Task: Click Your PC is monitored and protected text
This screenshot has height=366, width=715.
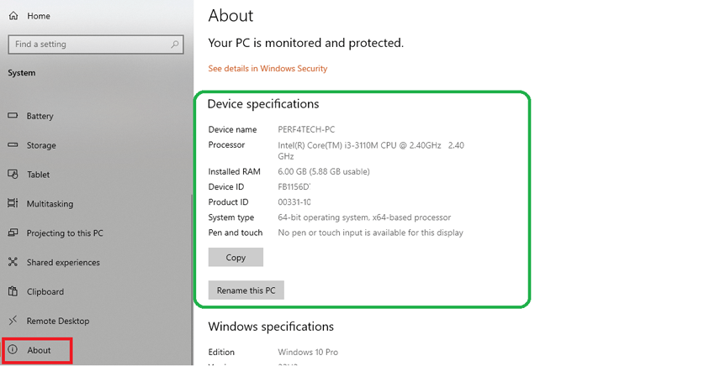Action: [x=306, y=44]
